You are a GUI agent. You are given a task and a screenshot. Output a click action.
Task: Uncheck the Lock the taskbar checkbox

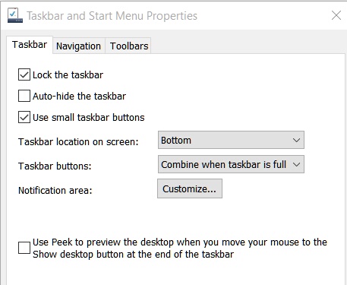point(24,74)
